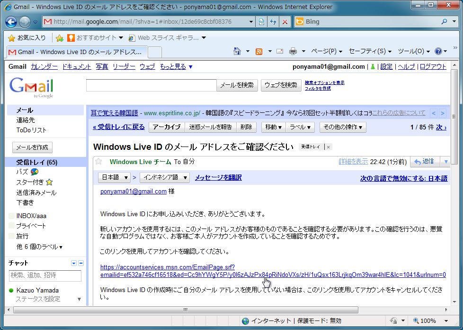Select the Gmail browser tab
Image resolution: width=463 pixels, height=330 pixels.
[x=77, y=52]
